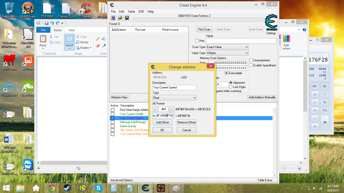Image resolution: width=344 pixels, height=193 pixels.
Task: Open the Type dropdown showing Float
Action: pos(174,98)
